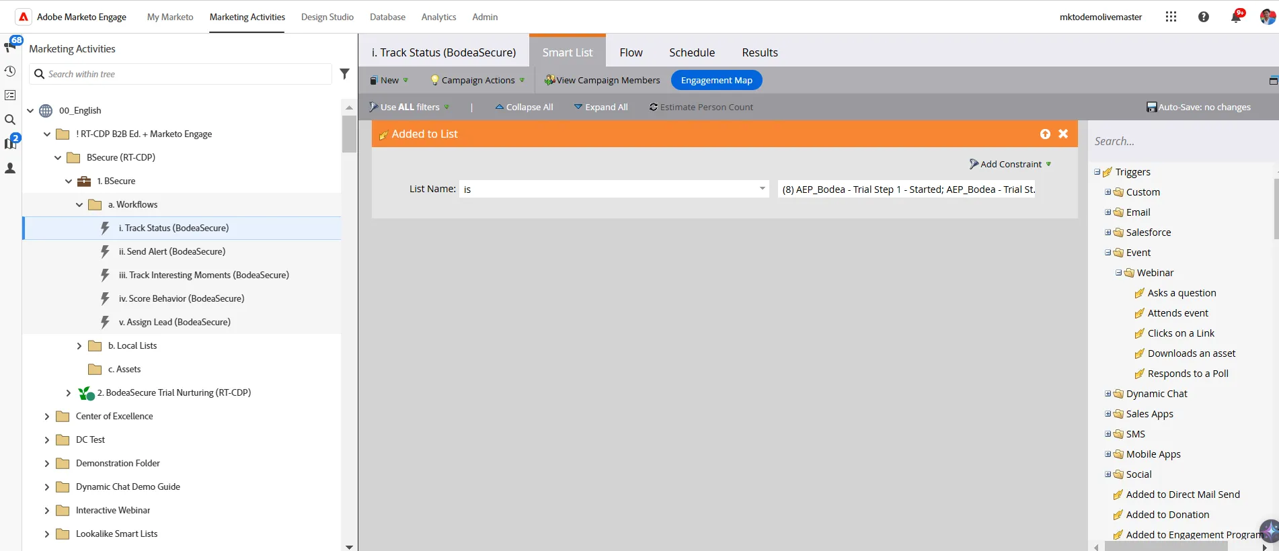Open the Campaign Actions dropdown
The width and height of the screenshot is (1279, 551).
point(477,80)
